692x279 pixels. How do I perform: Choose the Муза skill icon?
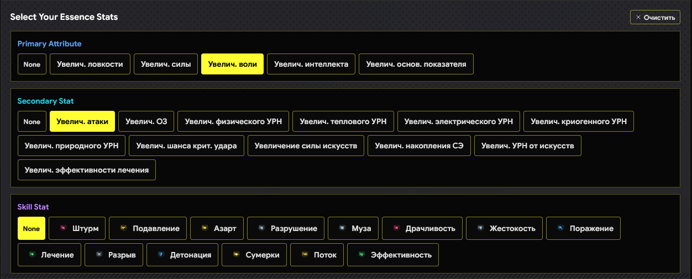[342, 228]
